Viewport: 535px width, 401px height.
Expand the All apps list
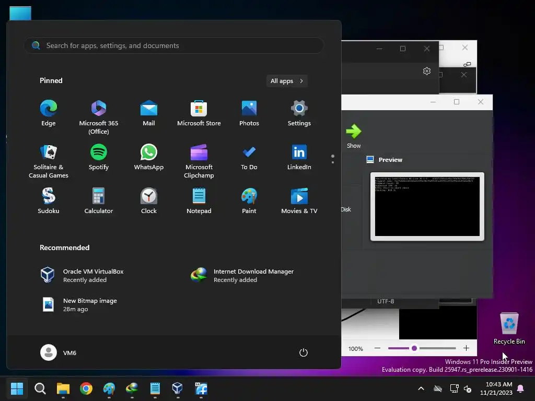pyautogui.click(x=287, y=81)
